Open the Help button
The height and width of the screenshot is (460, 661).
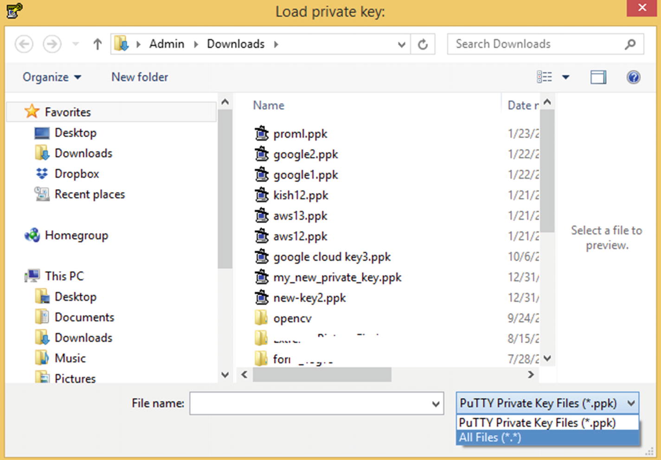(x=633, y=77)
